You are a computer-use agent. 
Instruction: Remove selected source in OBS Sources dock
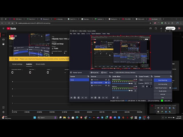coord(95,98)
